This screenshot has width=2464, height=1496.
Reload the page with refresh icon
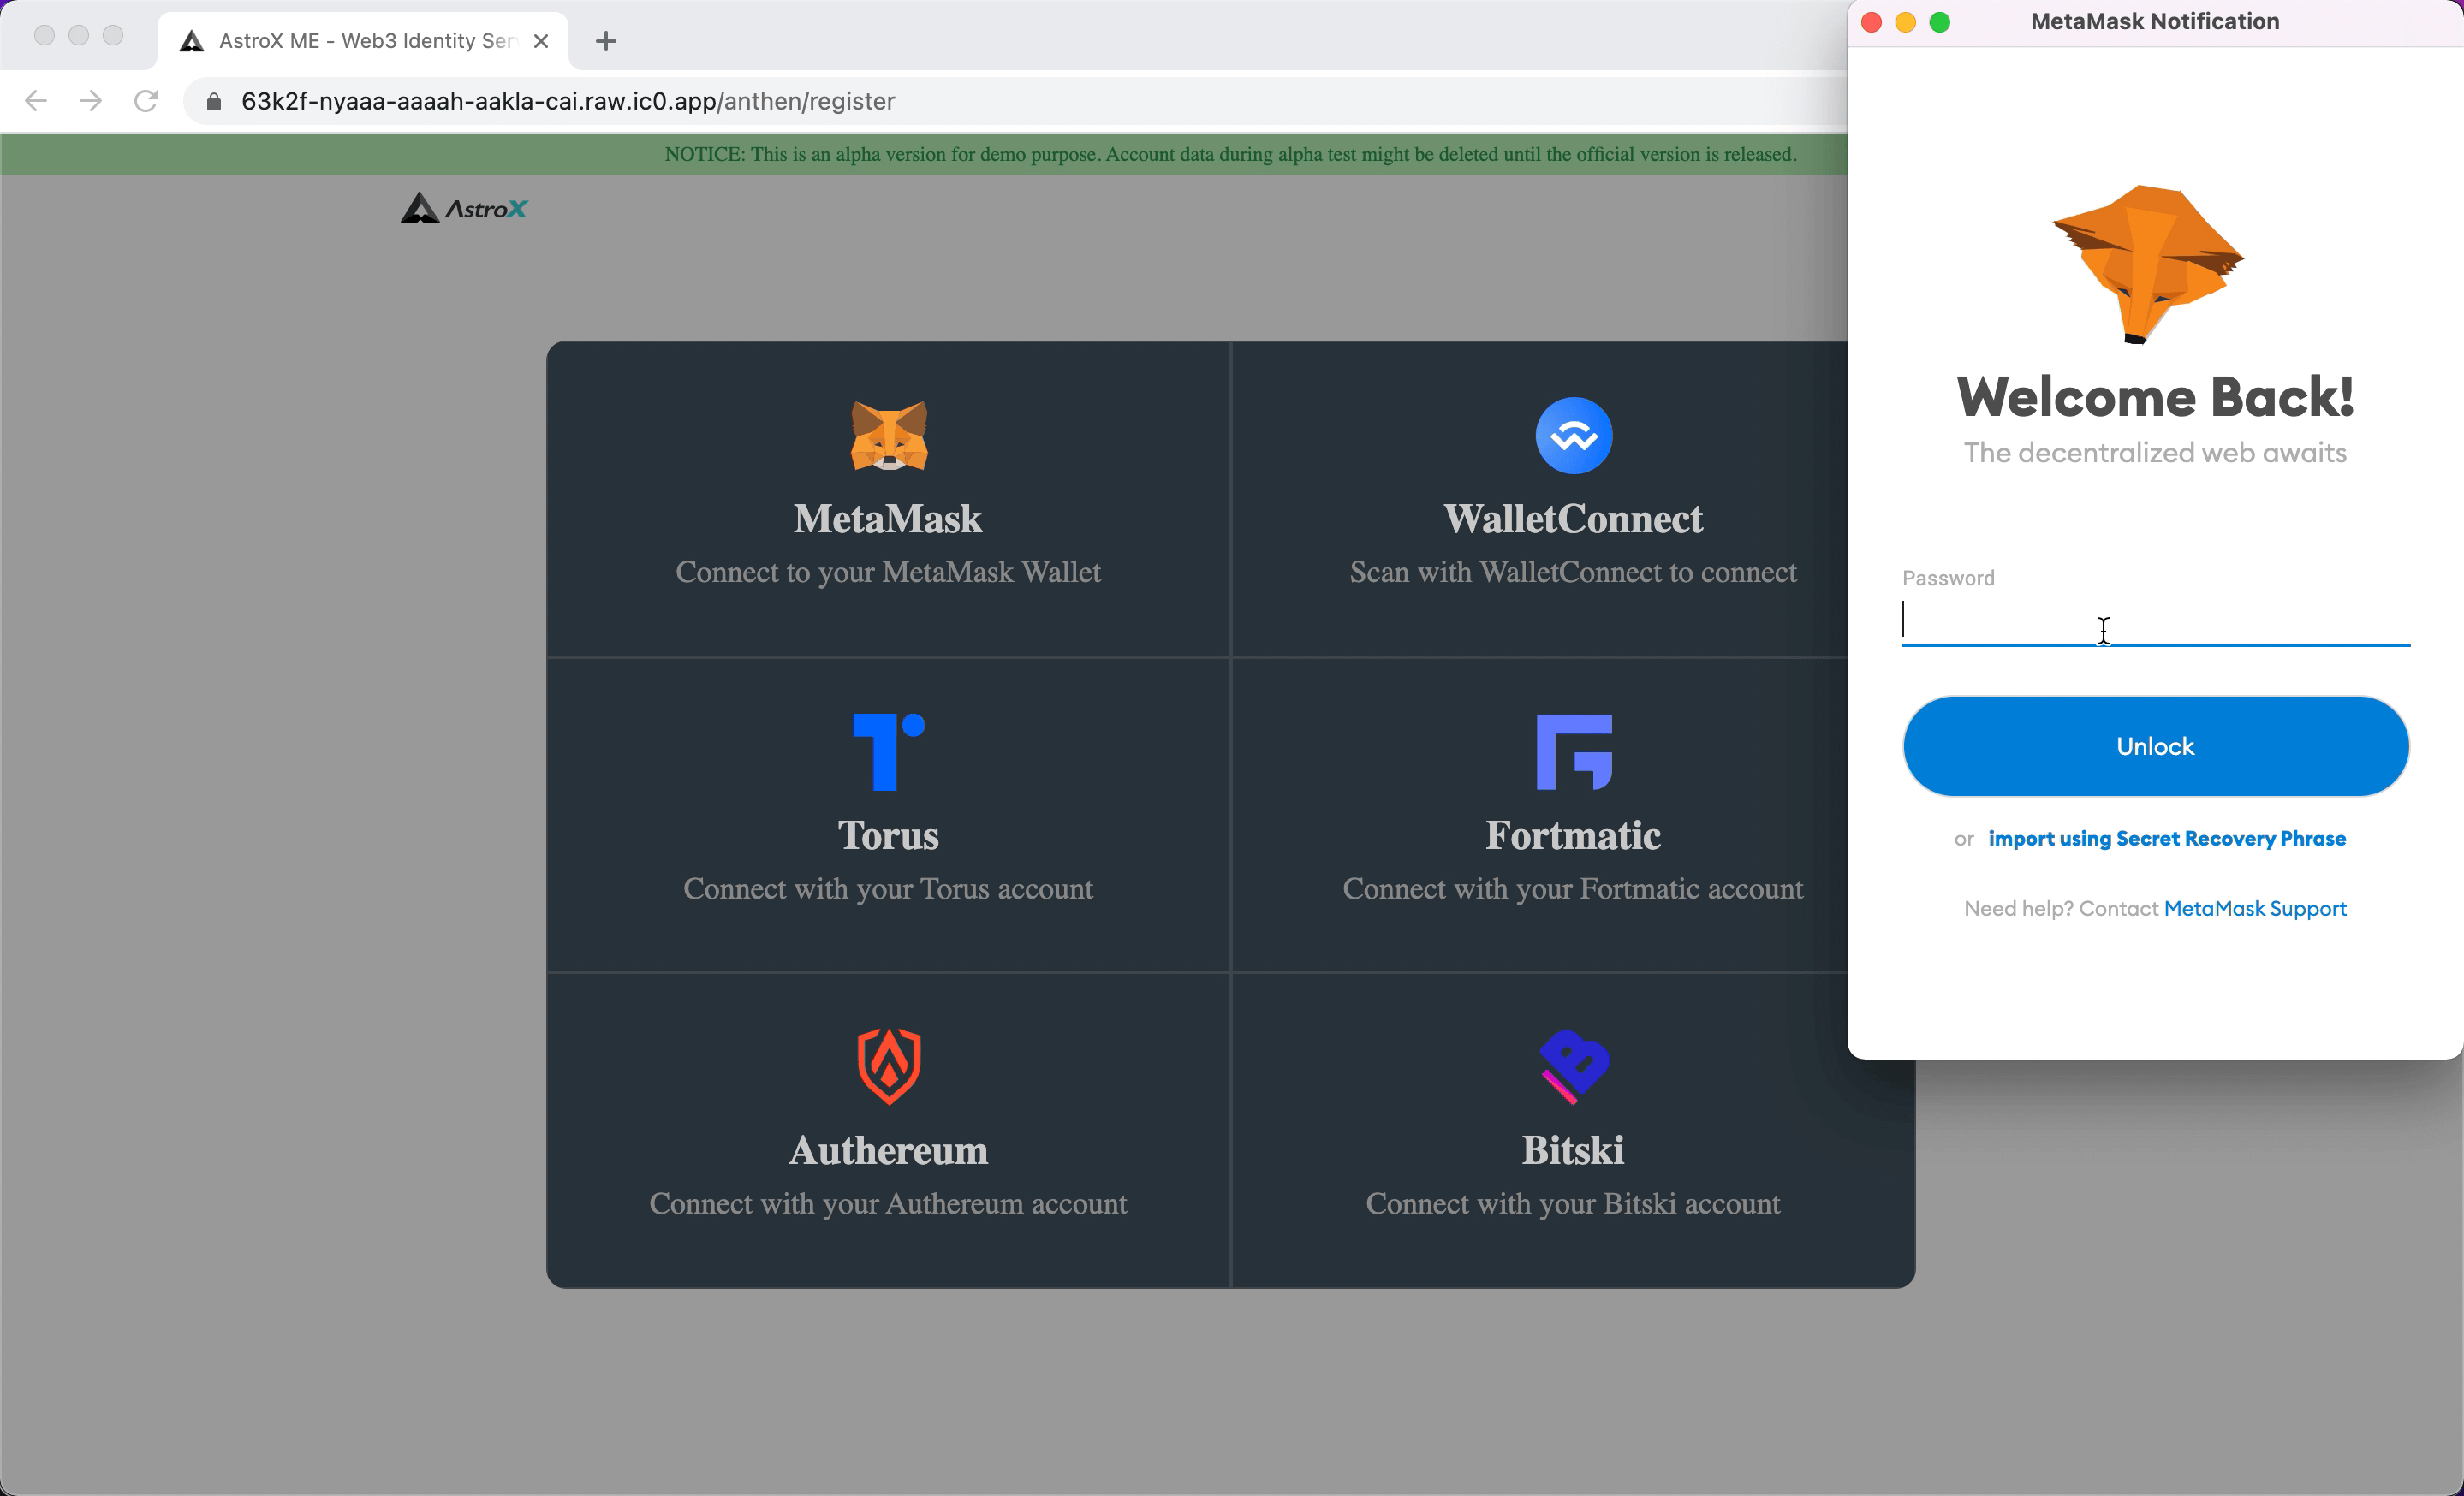146,101
